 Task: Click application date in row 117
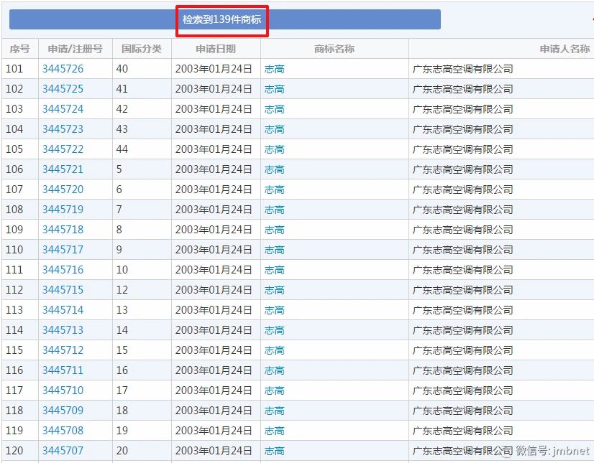pos(214,390)
